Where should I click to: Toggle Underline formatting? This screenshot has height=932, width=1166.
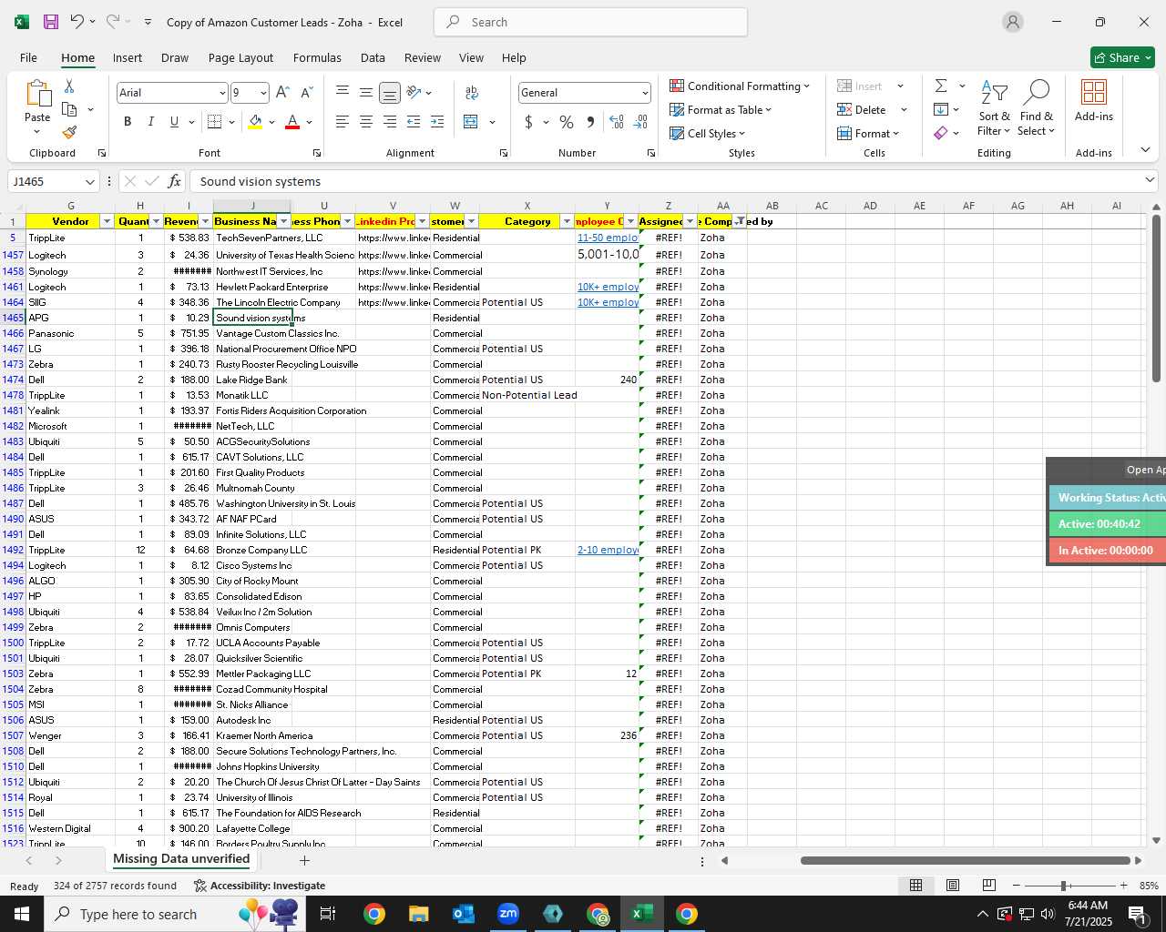pyautogui.click(x=174, y=122)
